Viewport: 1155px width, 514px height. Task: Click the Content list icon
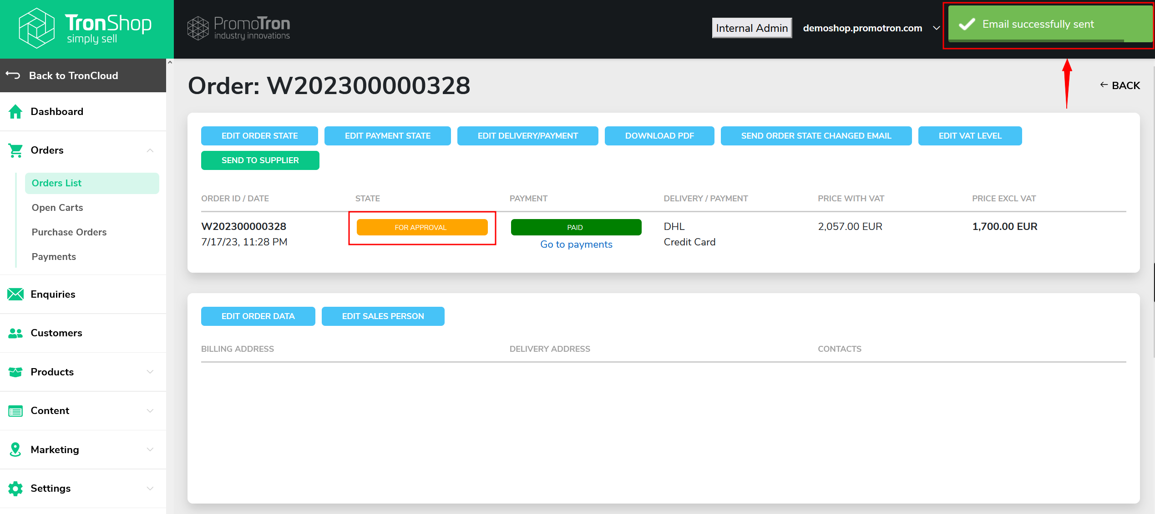(x=15, y=411)
